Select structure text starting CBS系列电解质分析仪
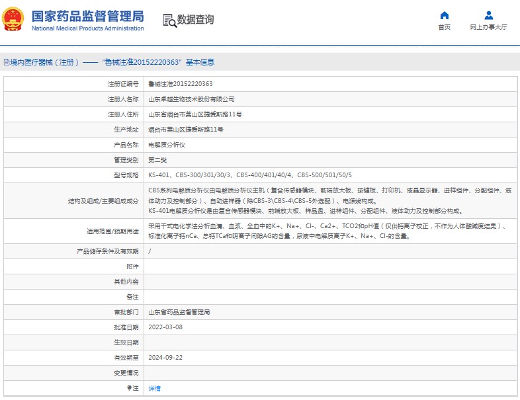Image resolution: width=520 pixels, height=400 pixels. click(330, 196)
